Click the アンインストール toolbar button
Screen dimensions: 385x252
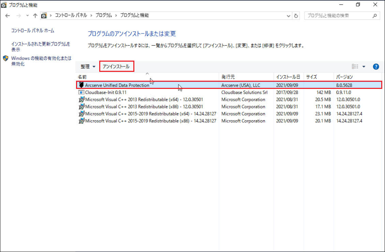click(x=116, y=67)
